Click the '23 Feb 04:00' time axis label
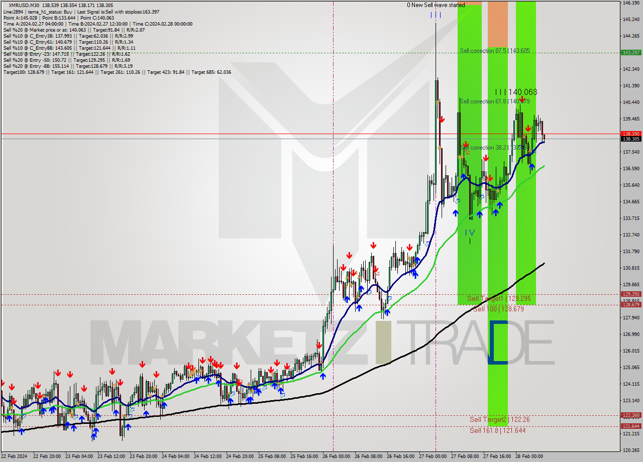 [x=79, y=456]
